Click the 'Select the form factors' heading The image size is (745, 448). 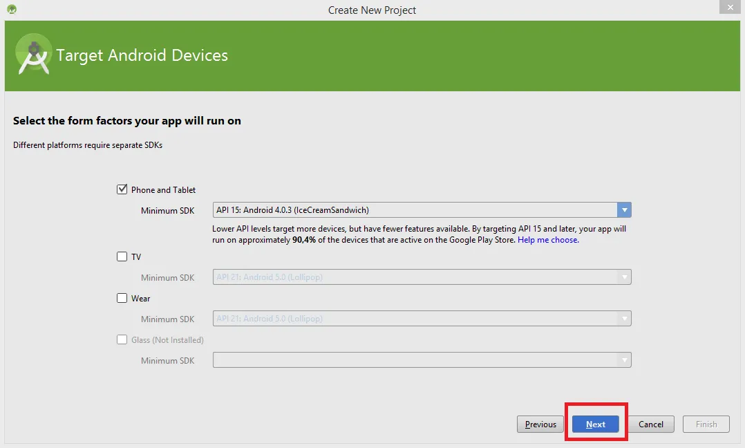pos(127,121)
